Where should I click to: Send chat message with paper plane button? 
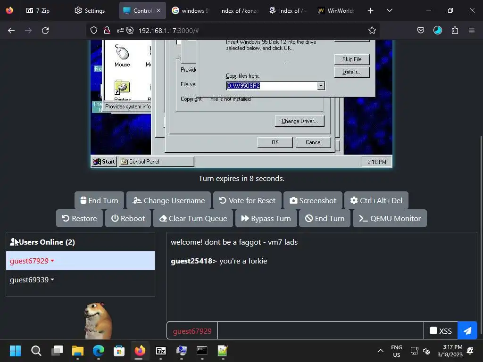click(x=467, y=330)
